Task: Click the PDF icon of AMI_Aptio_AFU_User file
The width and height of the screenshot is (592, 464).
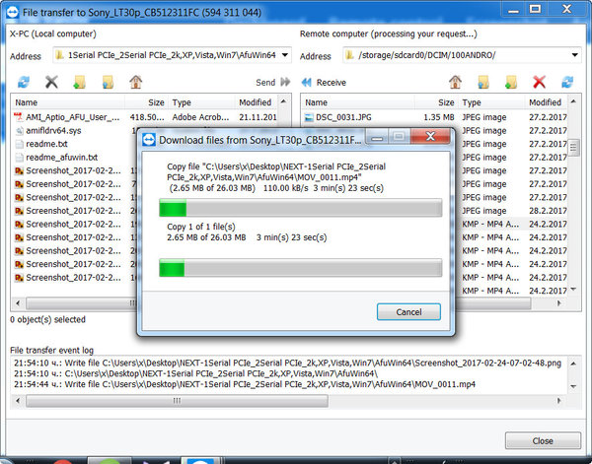Action: point(19,117)
